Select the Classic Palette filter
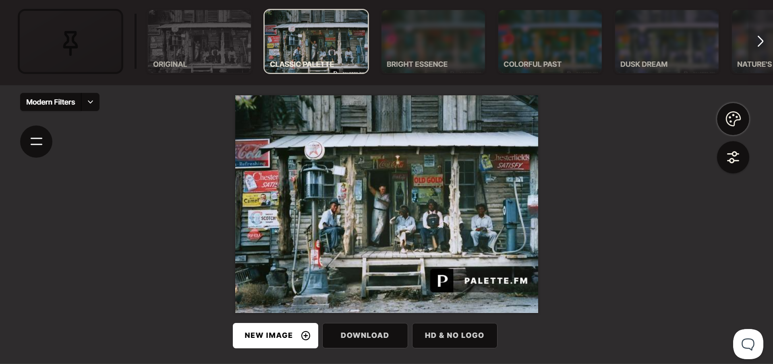The width and height of the screenshot is (773, 364). (316, 41)
